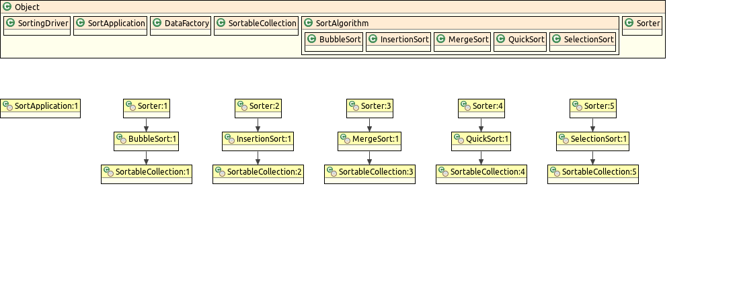Click the DataFactory class icon
737x303 pixels.
coord(157,24)
